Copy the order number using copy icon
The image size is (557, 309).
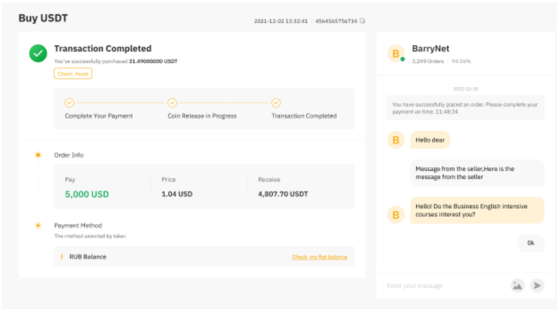[x=362, y=21]
